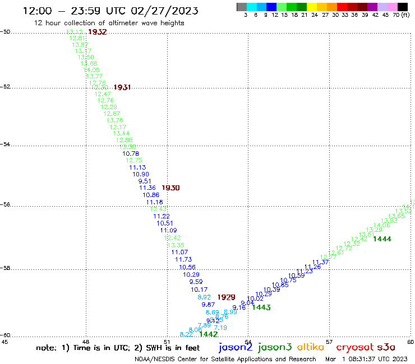Click wave height value 10.51
This screenshot has width=415, height=364.
pos(165,223)
